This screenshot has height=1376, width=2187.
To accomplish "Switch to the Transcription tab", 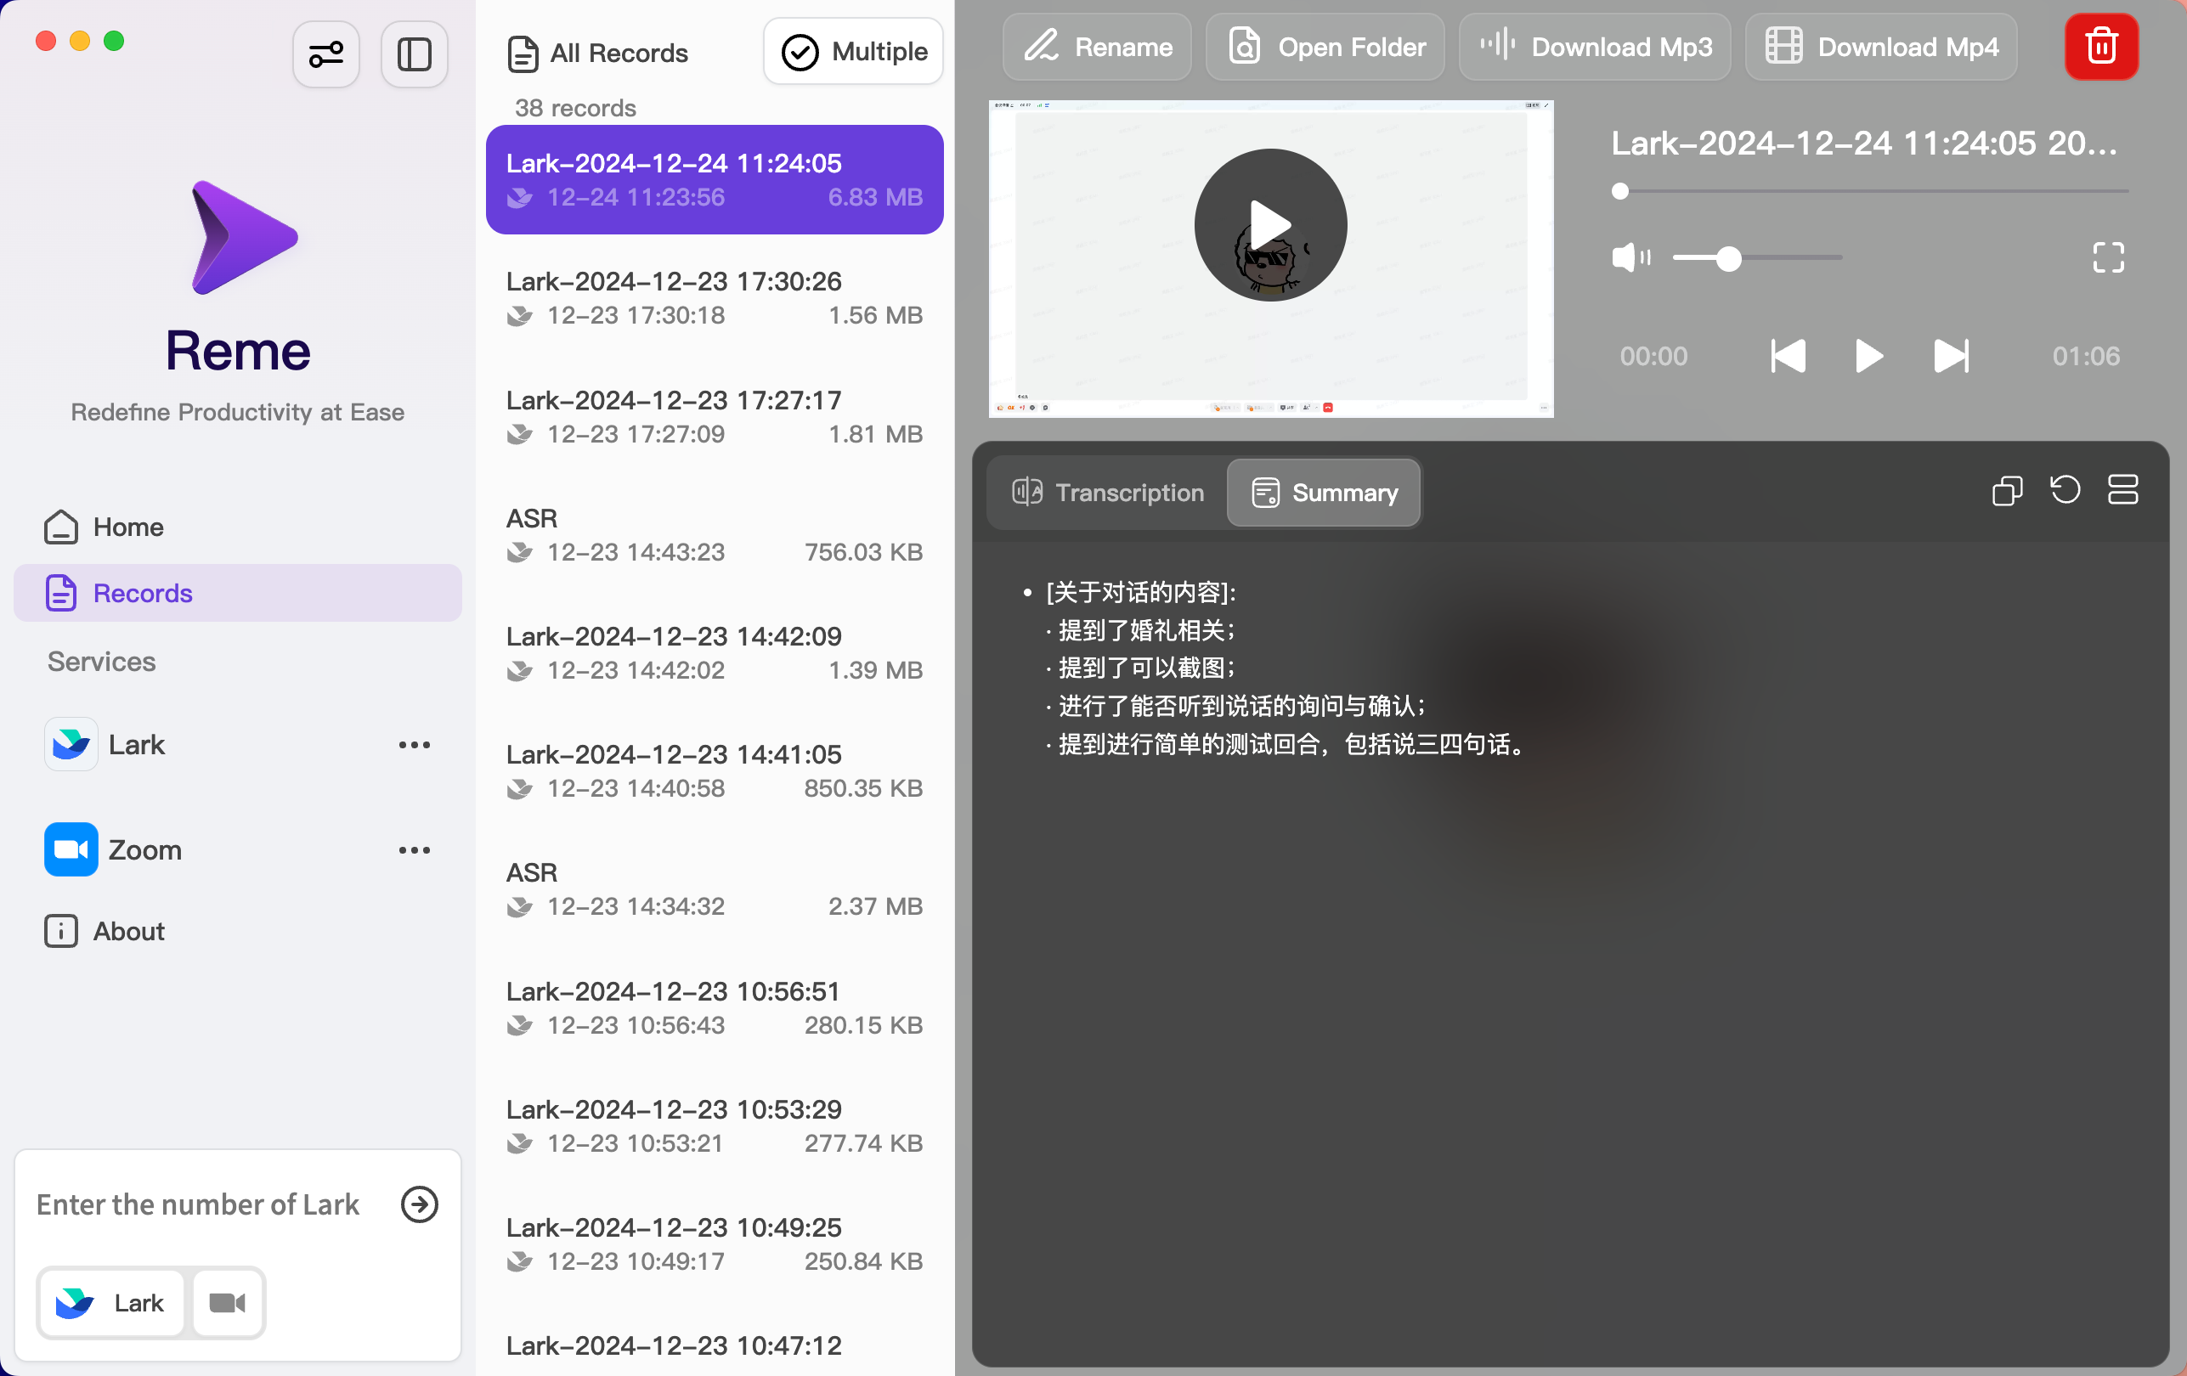I will click(x=1108, y=493).
